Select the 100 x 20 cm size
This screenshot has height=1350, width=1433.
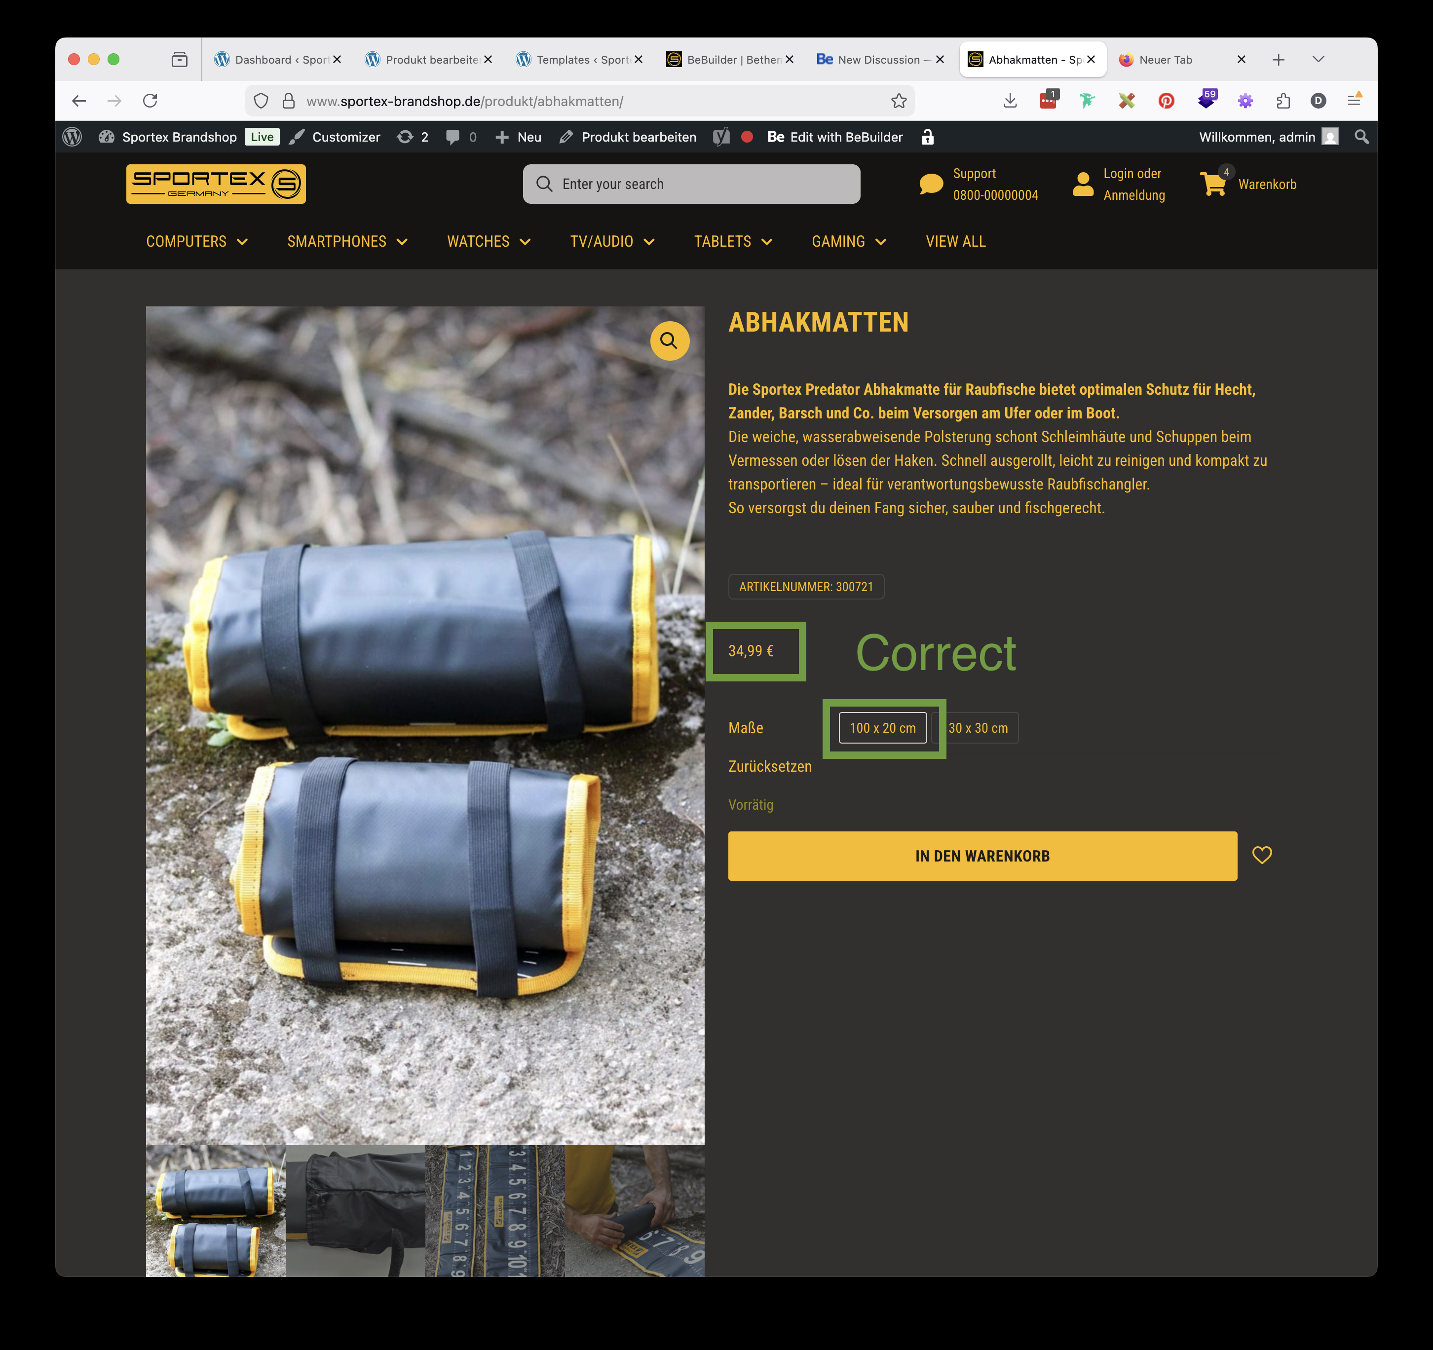(x=882, y=728)
